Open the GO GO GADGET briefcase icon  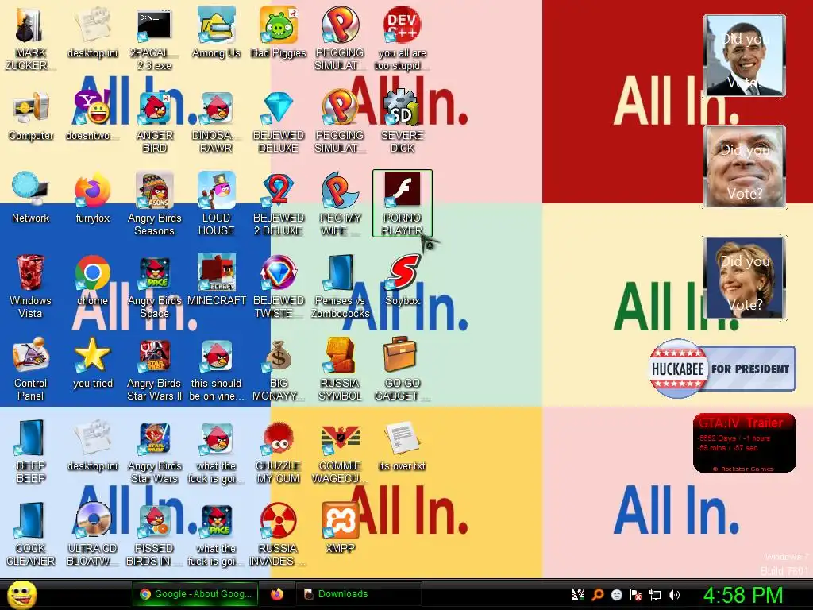pyautogui.click(x=403, y=369)
